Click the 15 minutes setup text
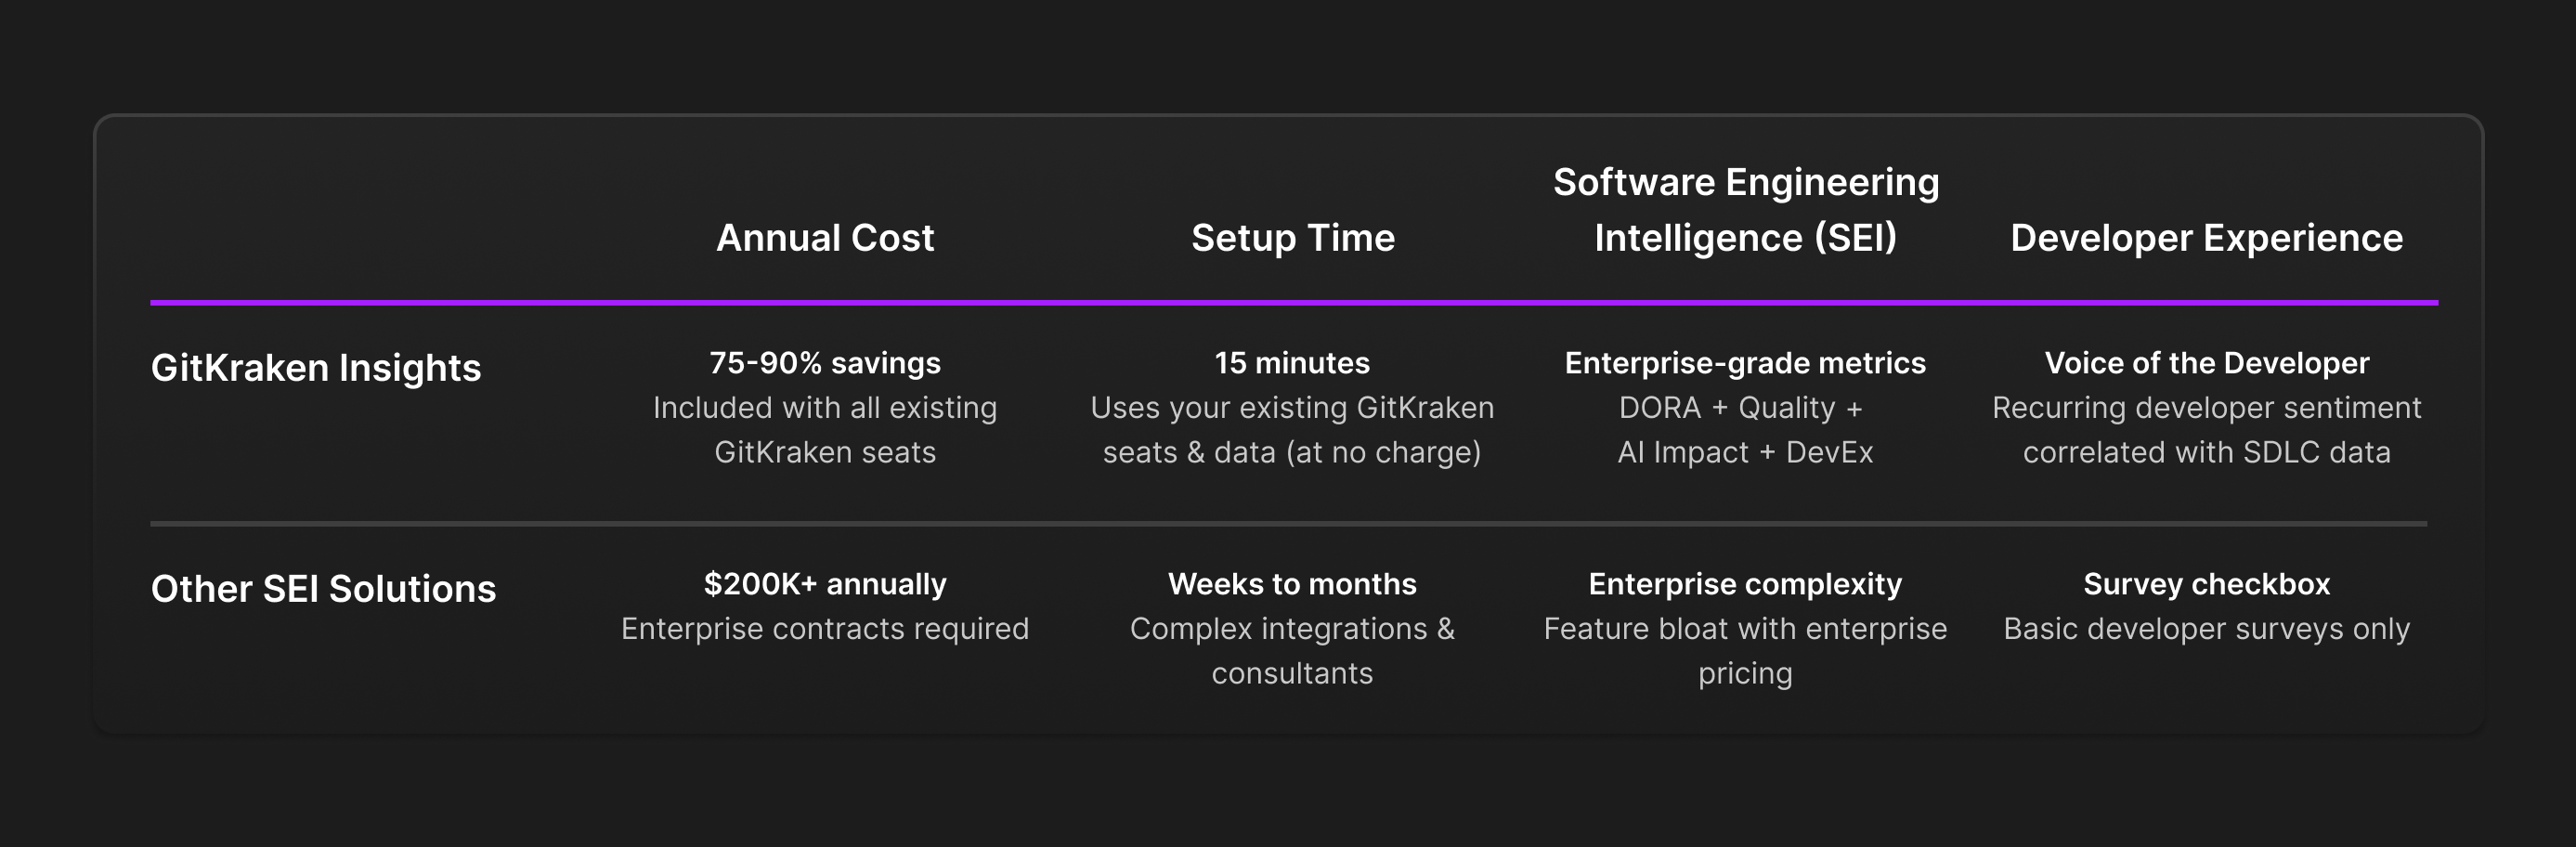 (1292, 363)
